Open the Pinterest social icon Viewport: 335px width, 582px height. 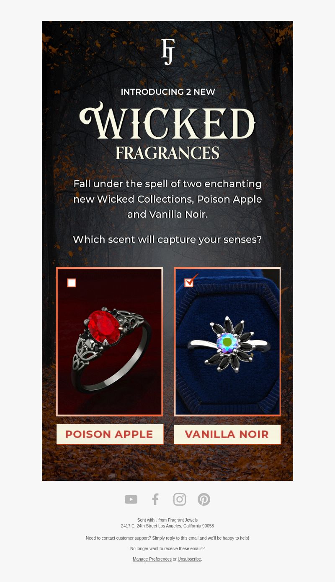[204, 499]
